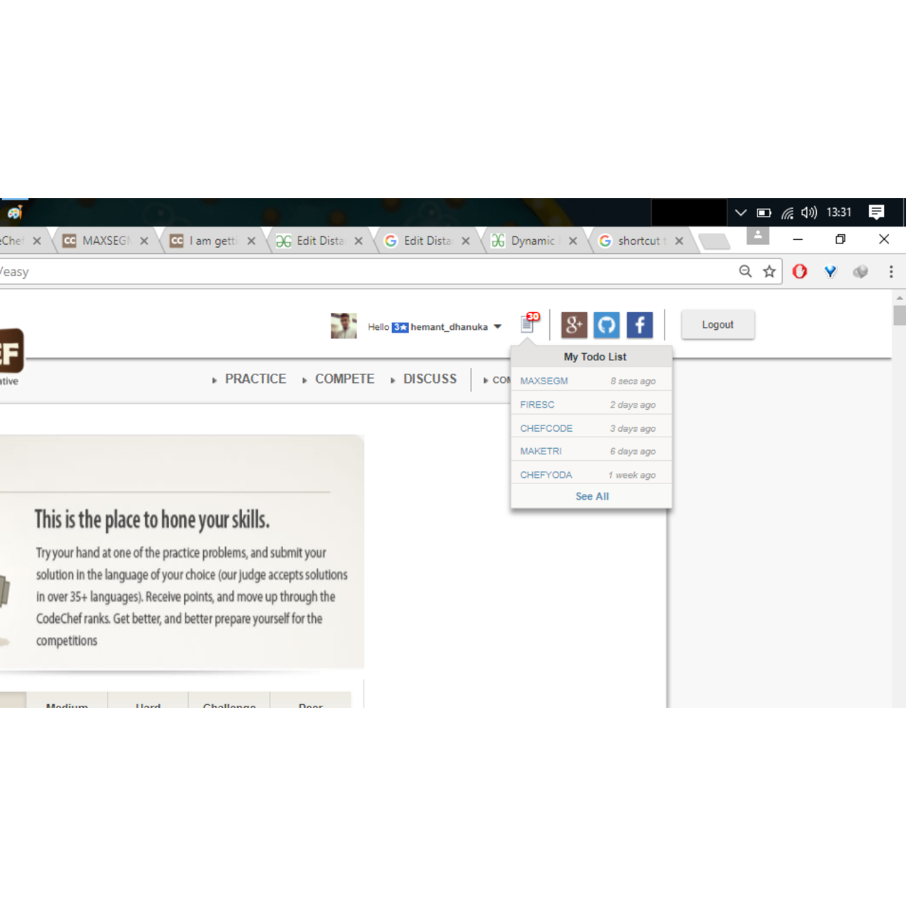Expand the hemant_dhanuka account dropdown arrow
906x906 pixels.
[498, 326]
